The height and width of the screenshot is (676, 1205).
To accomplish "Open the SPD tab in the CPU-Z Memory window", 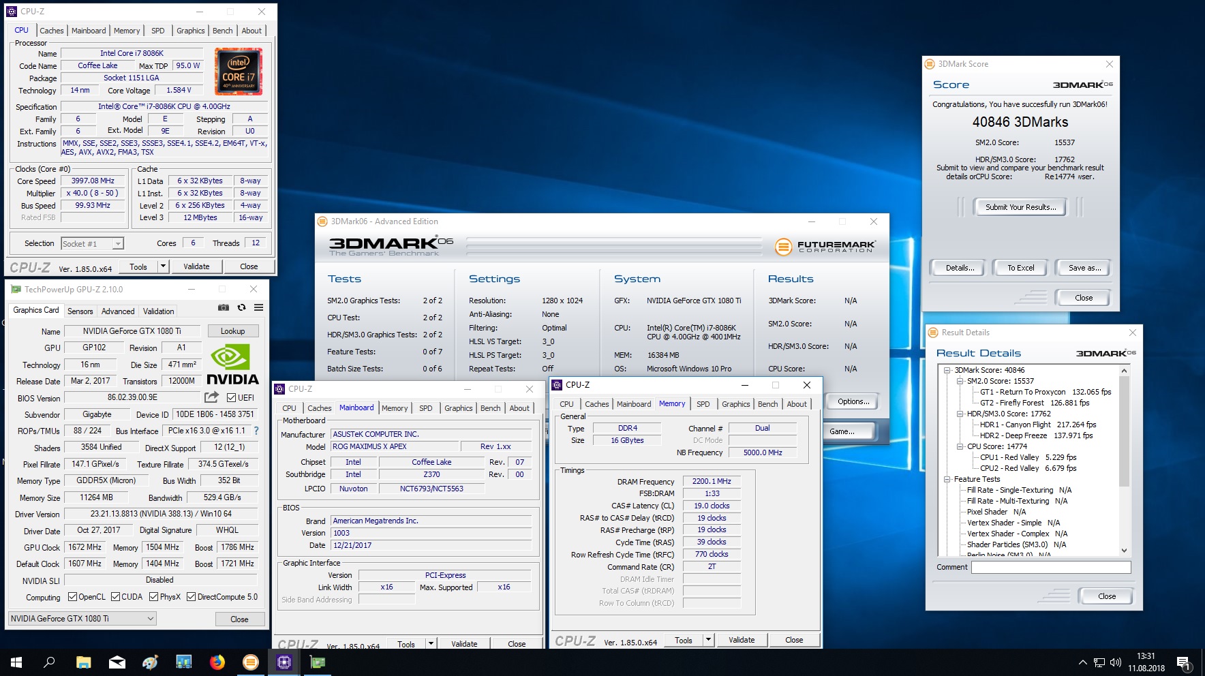I will point(703,404).
